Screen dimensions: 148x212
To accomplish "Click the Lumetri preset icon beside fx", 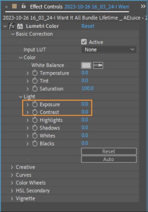I will [x=20, y=26].
